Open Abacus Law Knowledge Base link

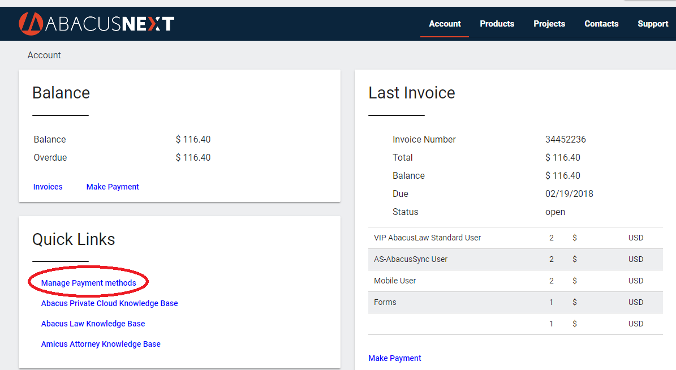[x=93, y=324]
